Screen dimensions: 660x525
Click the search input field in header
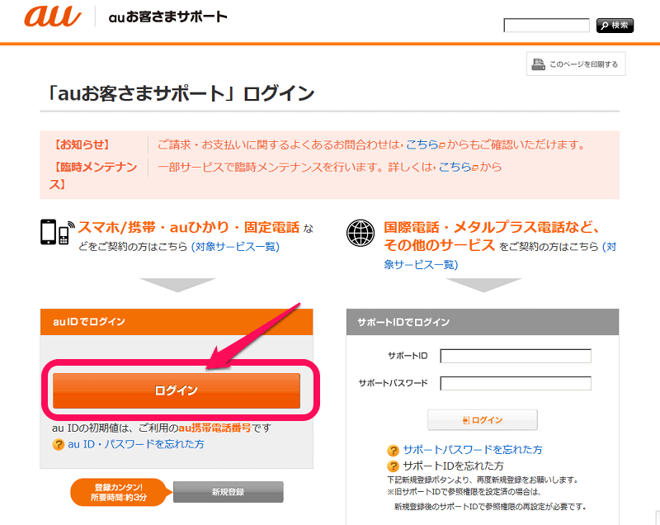click(546, 26)
